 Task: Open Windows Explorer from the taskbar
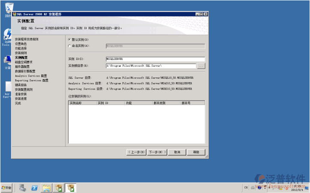(46, 188)
